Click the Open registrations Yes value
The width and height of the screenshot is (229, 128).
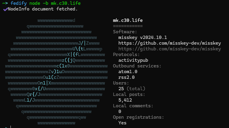point(122,123)
